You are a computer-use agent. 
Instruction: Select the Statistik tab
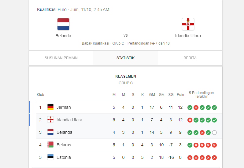[125, 58]
